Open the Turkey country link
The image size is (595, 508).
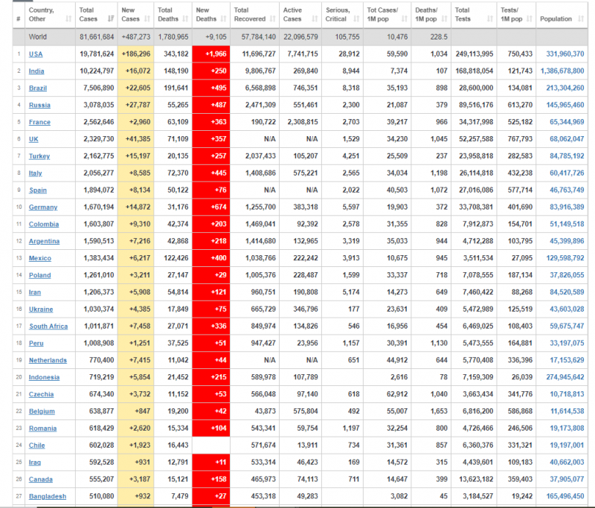(x=39, y=156)
